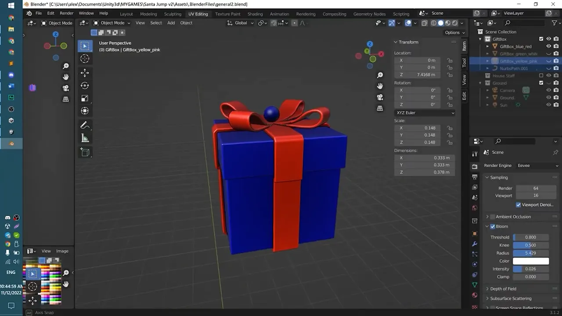Hide GiftBox_blue_red with its eye icon
Screen dimensions: 562x316
(x=548, y=46)
